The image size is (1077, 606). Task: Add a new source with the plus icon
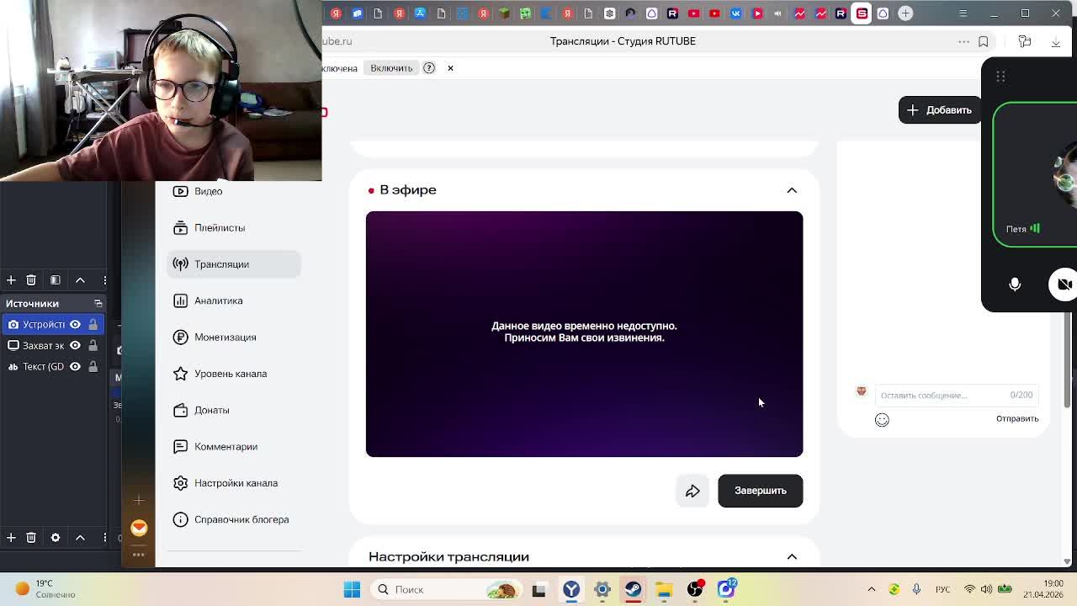(x=11, y=538)
